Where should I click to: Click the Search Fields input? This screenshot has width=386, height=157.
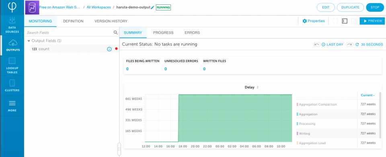[x=69, y=33]
